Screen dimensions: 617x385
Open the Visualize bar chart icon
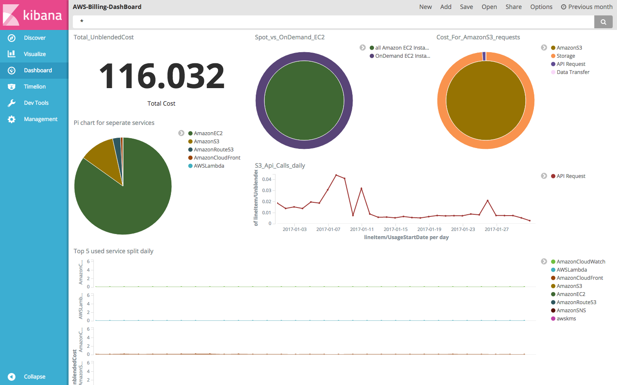[x=12, y=54]
